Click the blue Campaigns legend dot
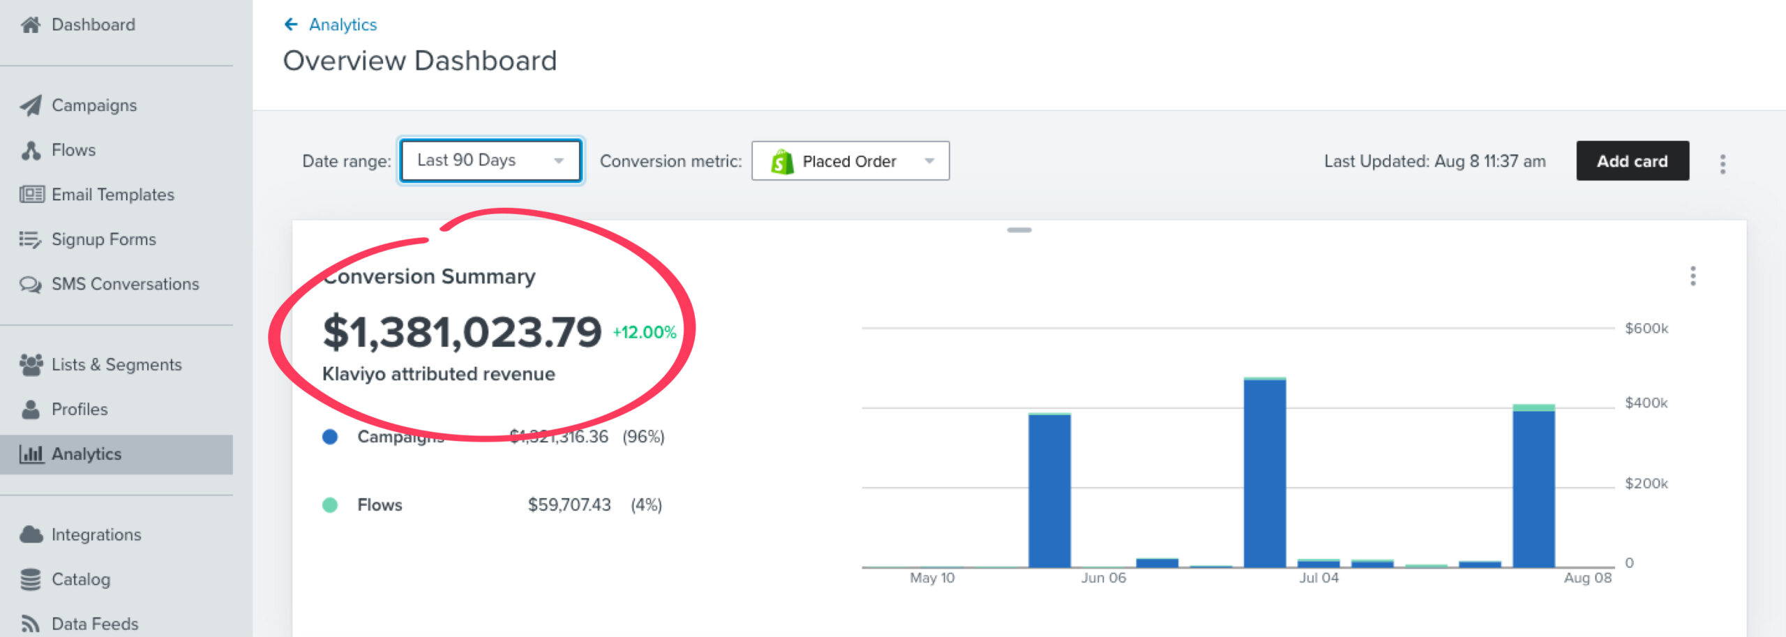This screenshot has height=637, width=1786. (330, 437)
